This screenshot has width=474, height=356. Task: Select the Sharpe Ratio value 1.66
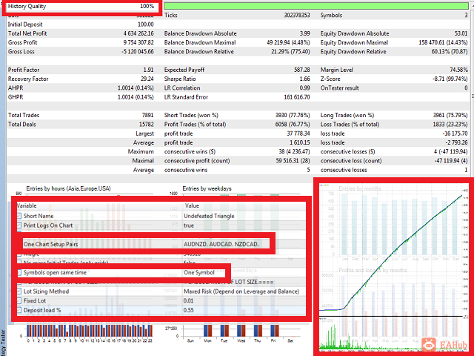pyautogui.click(x=304, y=79)
